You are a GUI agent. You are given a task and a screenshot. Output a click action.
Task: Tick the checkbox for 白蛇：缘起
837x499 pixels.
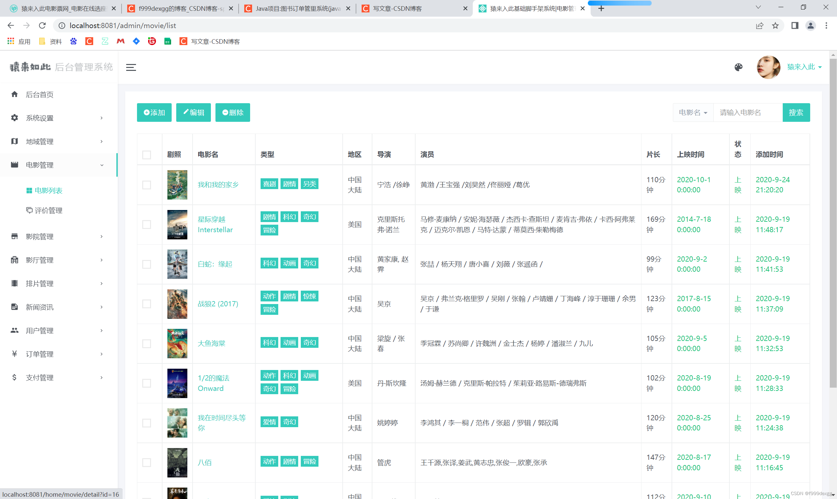coord(147,264)
